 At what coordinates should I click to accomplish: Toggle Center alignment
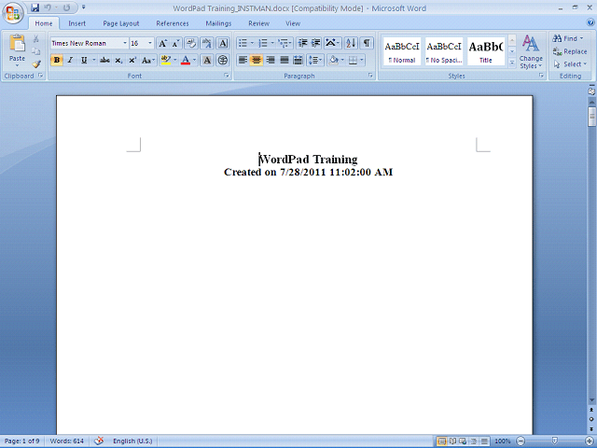coord(257,60)
